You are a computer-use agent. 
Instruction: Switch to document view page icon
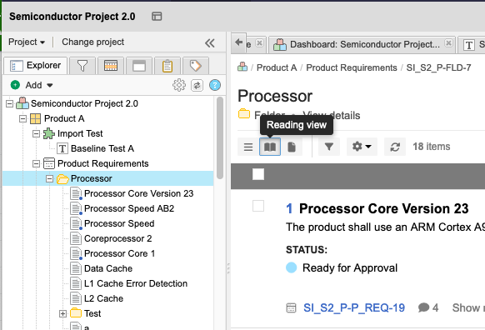[292, 147]
